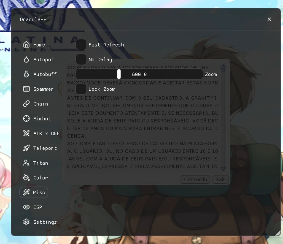Click the Teleport rocket icon
283x244 pixels.
[26, 148]
